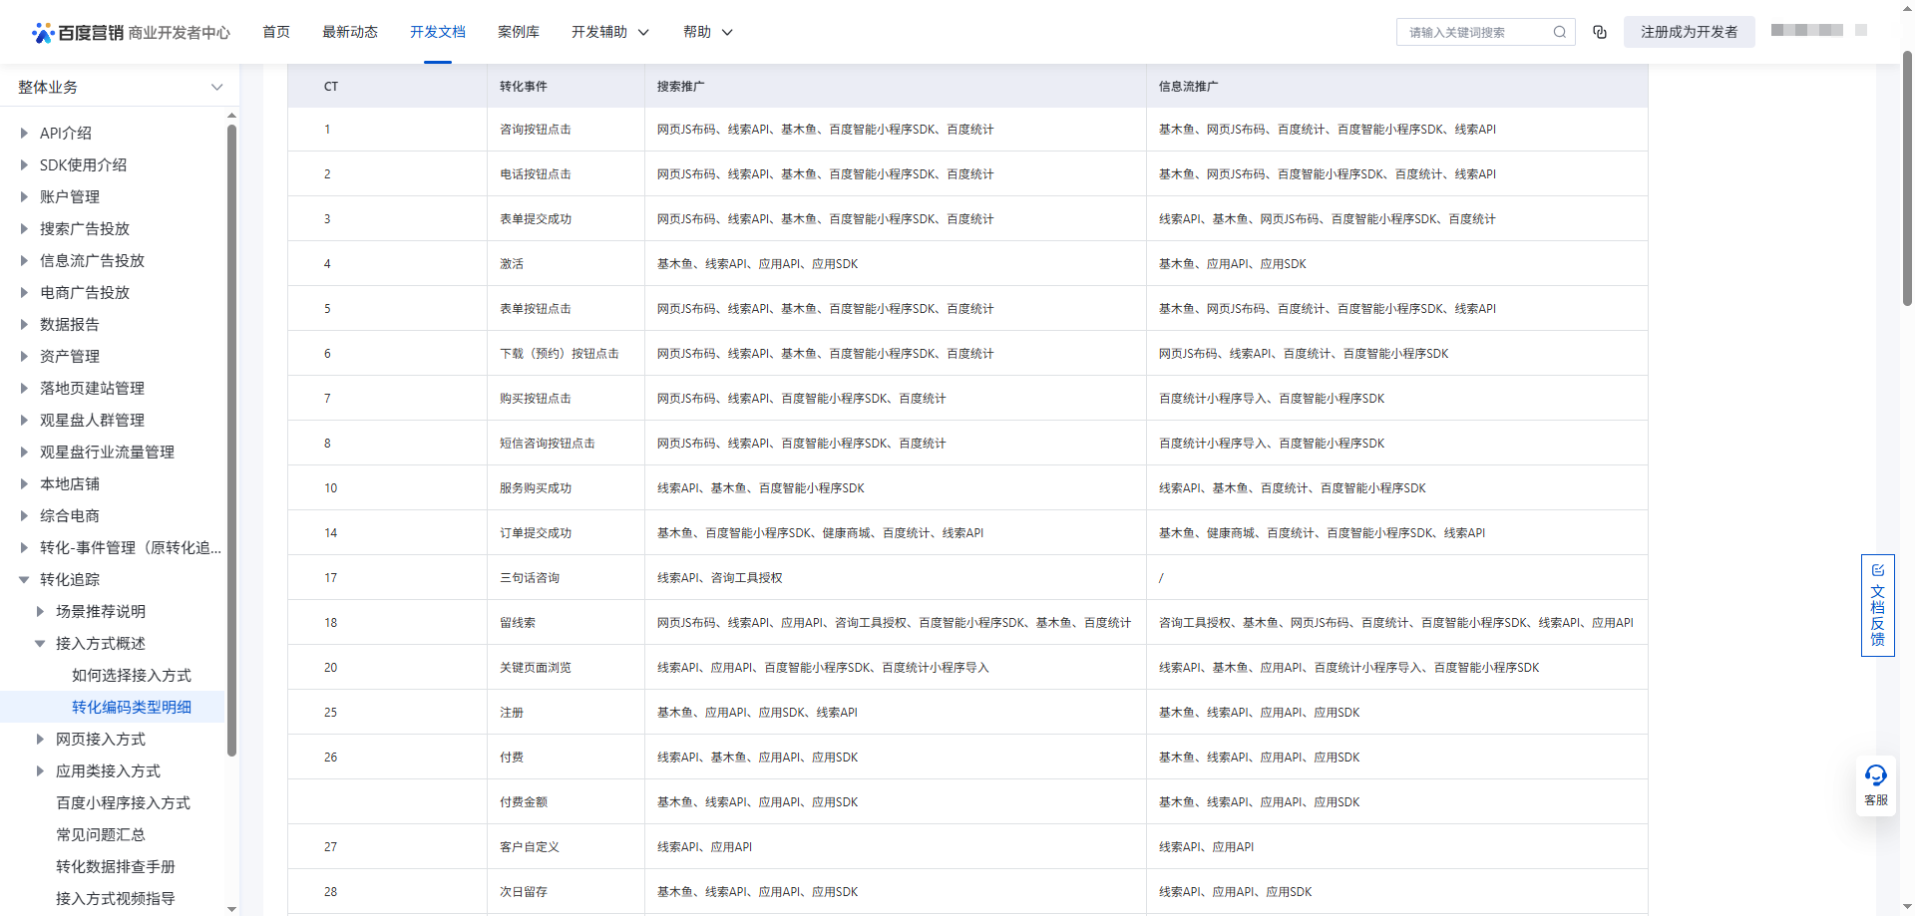Click the sidebar scroll-down arrow
This screenshot has width=1915, height=916.
pyautogui.click(x=232, y=909)
